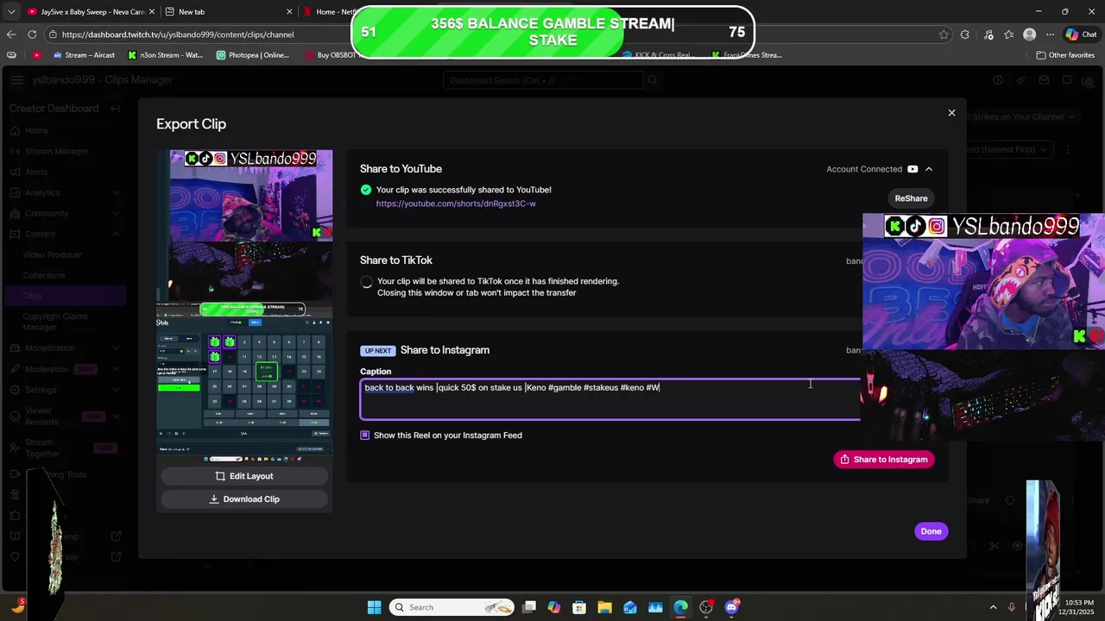Image resolution: width=1105 pixels, height=621 pixels.
Task: Open the browser extensions puzzle icon
Action: (965, 34)
